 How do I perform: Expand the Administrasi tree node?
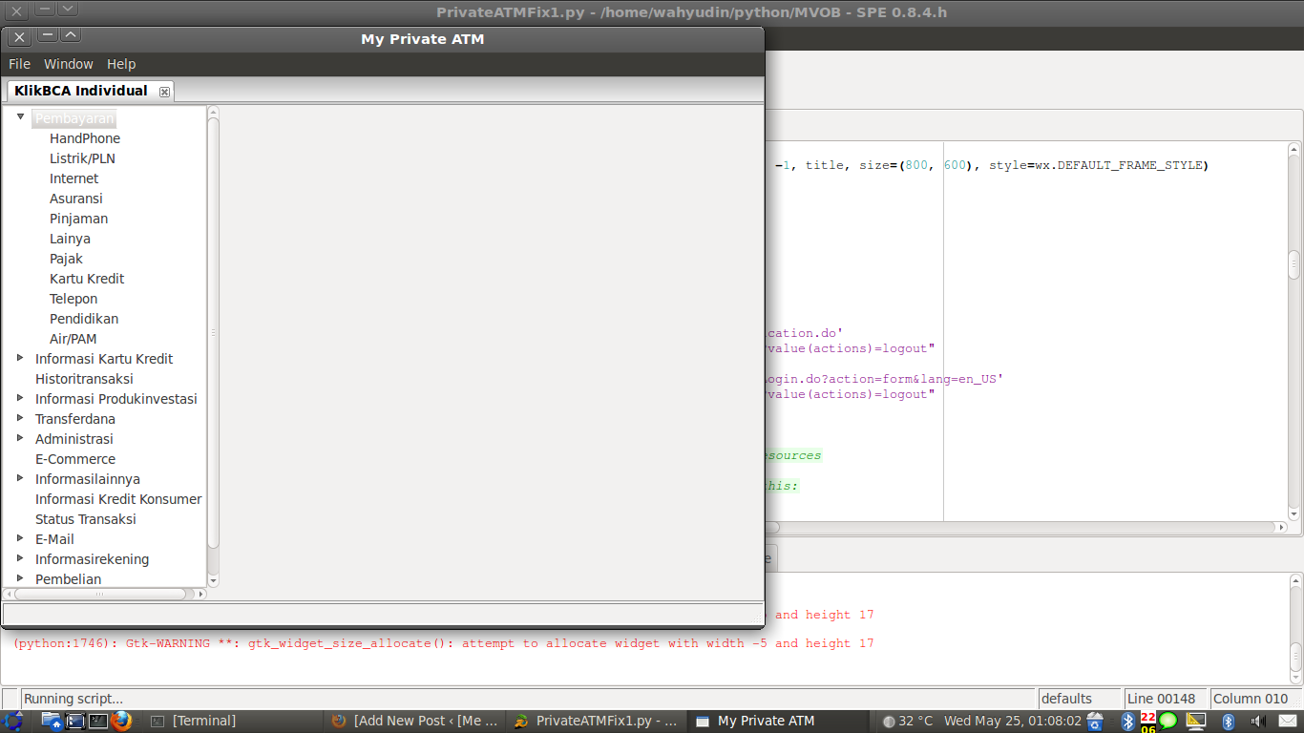click(x=21, y=438)
